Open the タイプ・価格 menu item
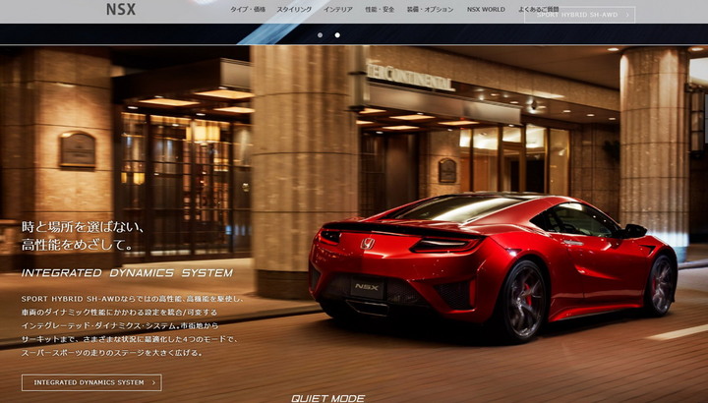This screenshot has height=403, width=708. pyautogui.click(x=248, y=10)
